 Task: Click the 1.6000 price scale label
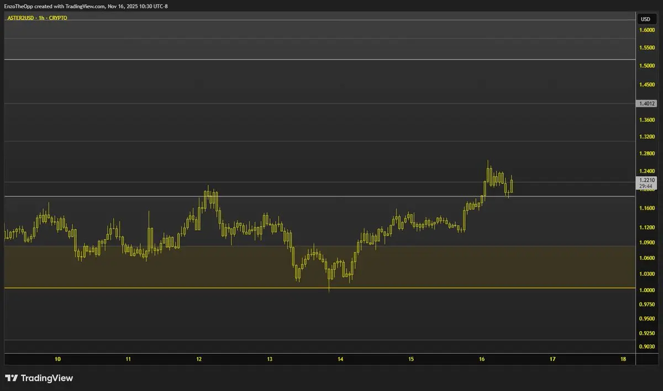point(647,30)
